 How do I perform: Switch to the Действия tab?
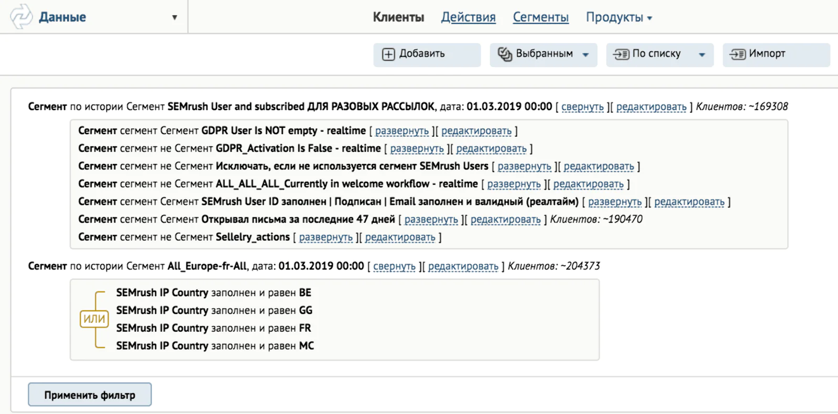(x=468, y=17)
